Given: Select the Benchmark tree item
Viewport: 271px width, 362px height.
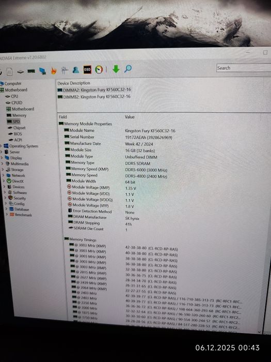Looking at the screenshot, I should pos(24,215).
